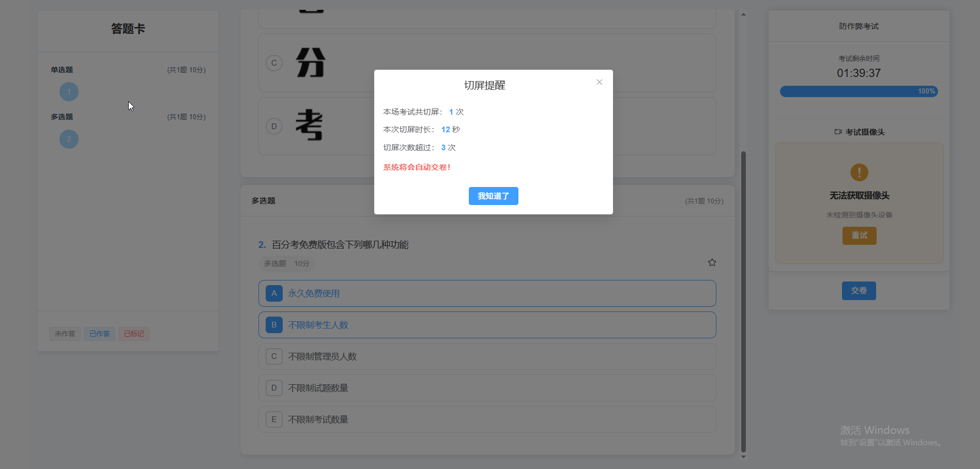Star question 2 to mark it
This screenshot has width=980, height=469.
click(x=712, y=262)
